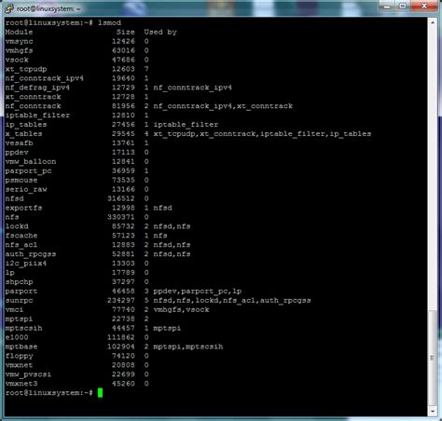The height and width of the screenshot is (421, 442).
Task: Select size value '330371' of nfs
Action: 121,217
